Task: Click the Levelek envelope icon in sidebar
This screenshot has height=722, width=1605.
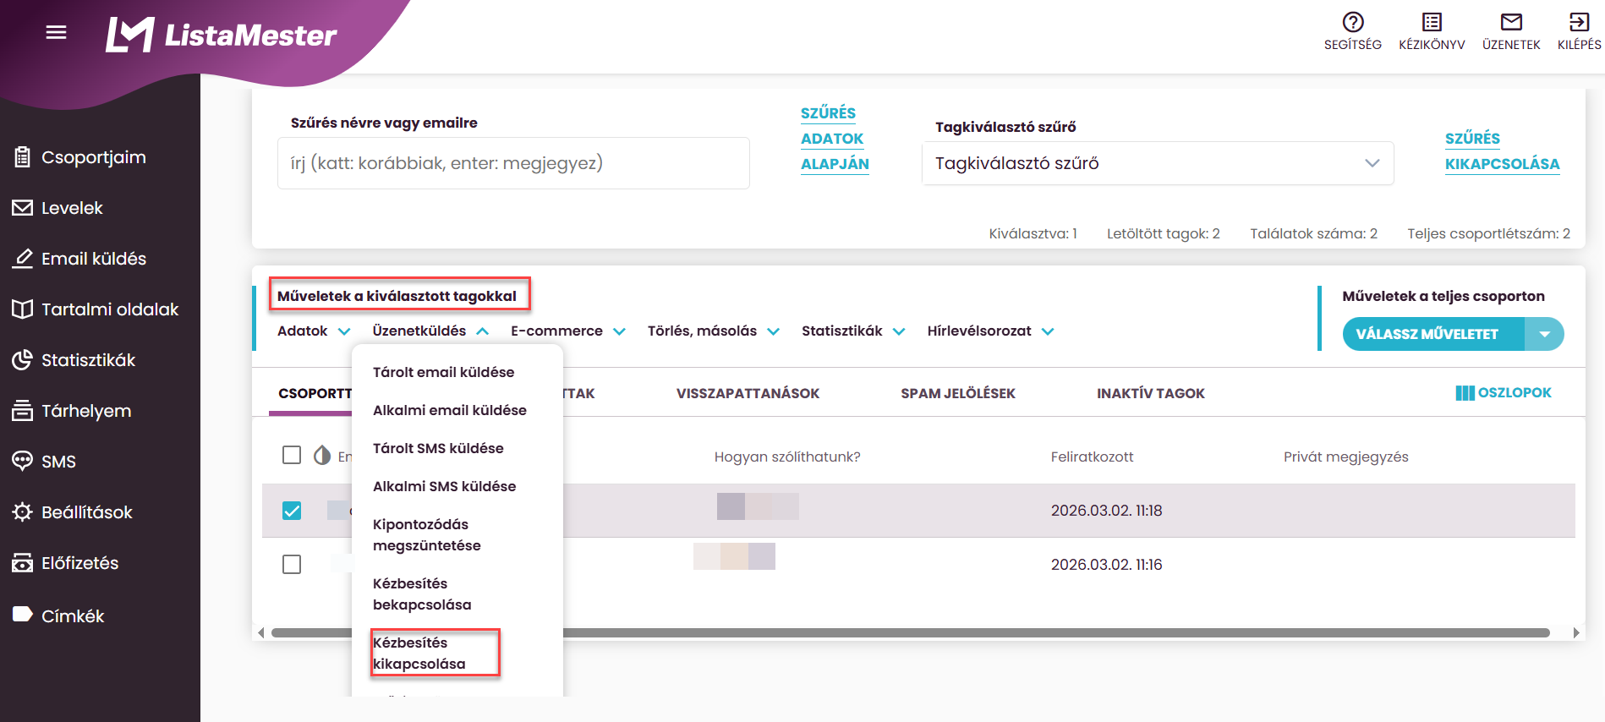Action: point(22,208)
